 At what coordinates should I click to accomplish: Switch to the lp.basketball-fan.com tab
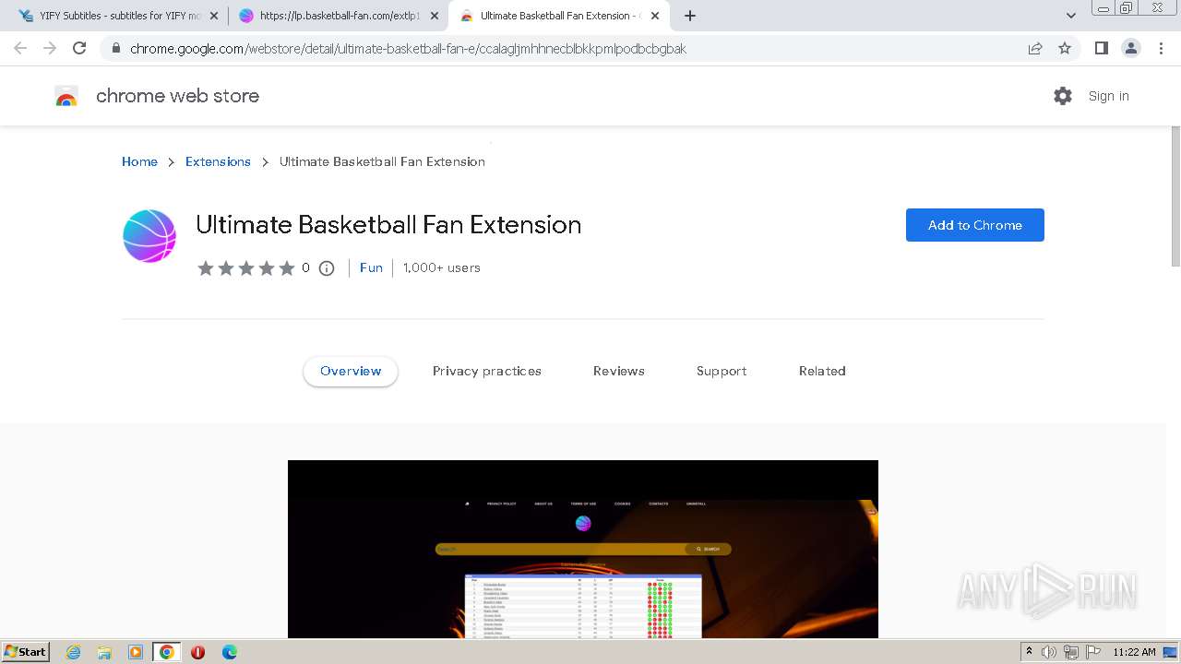tap(338, 16)
